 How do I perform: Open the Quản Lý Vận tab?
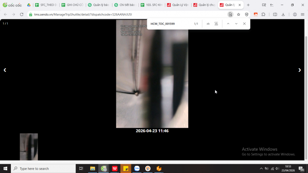[178, 5]
